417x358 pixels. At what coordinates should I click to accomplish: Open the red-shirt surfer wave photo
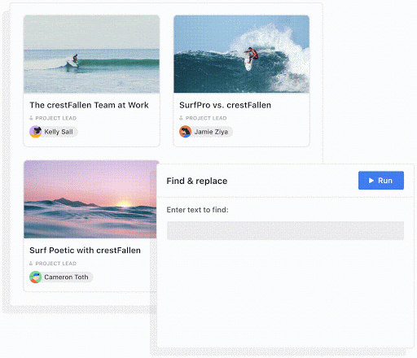tap(241, 55)
